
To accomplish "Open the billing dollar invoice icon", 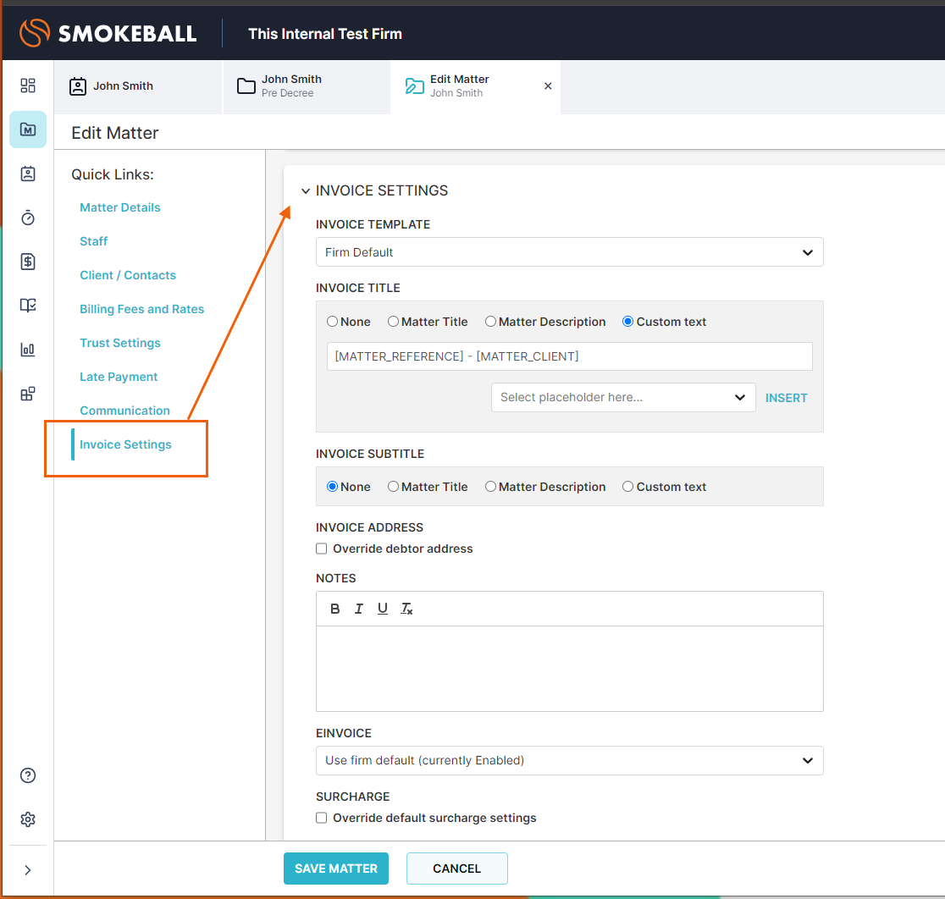I will pyautogui.click(x=28, y=262).
